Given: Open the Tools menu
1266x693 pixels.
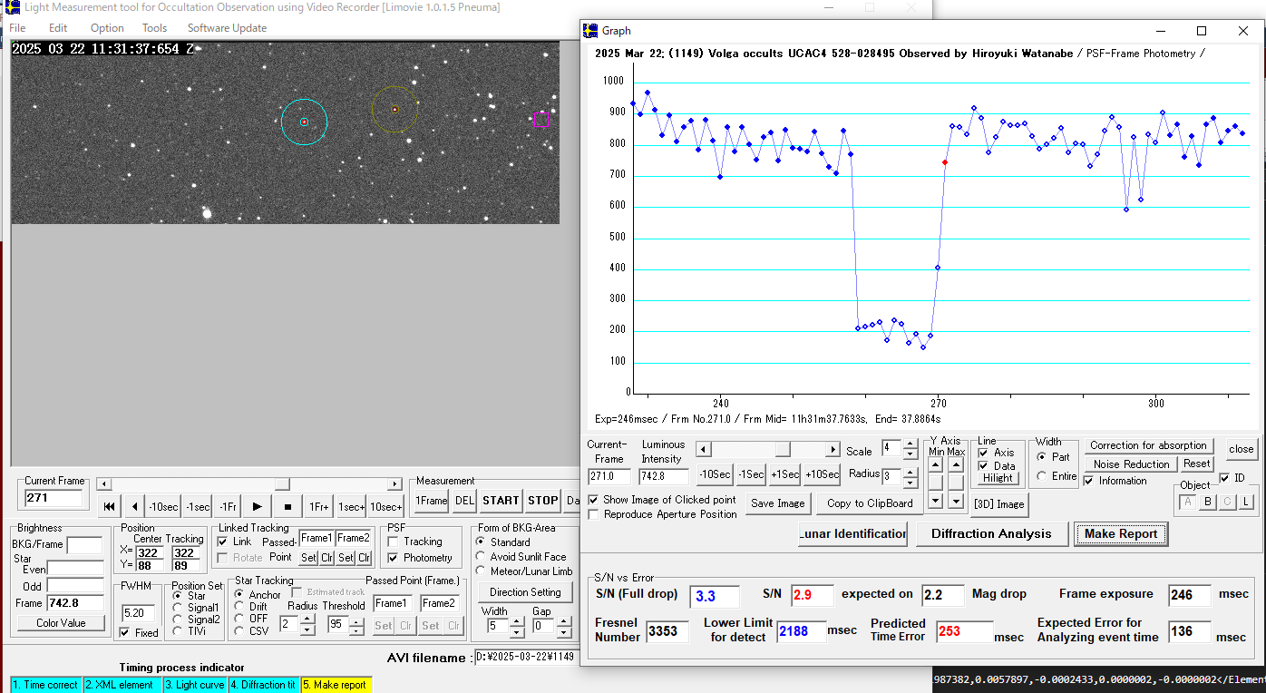Looking at the screenshot, I should pyautogui.click(x=154, y=28).
